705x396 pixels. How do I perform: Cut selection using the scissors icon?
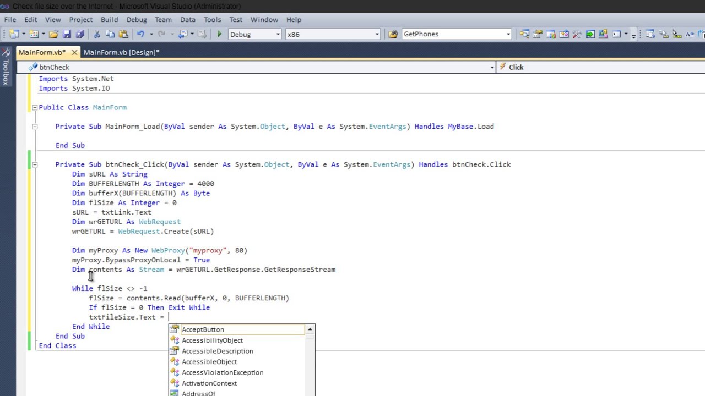point(97,34)
